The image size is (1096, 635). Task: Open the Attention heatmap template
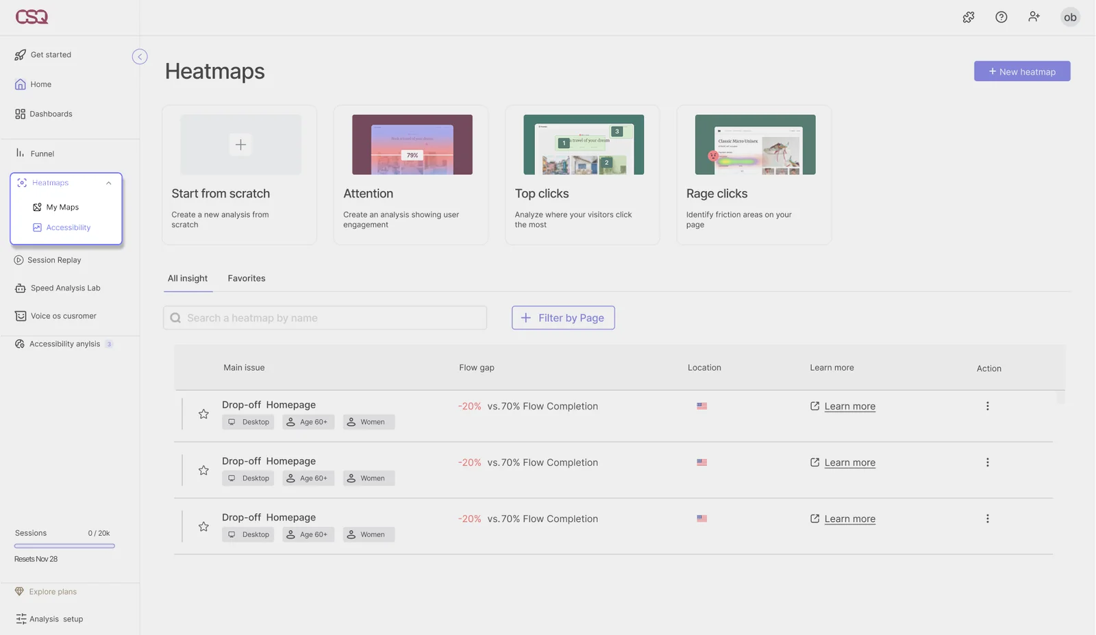[x=411, y=175]
